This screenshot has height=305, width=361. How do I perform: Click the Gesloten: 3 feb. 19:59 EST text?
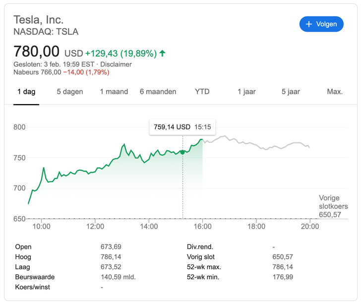(54, 64)
